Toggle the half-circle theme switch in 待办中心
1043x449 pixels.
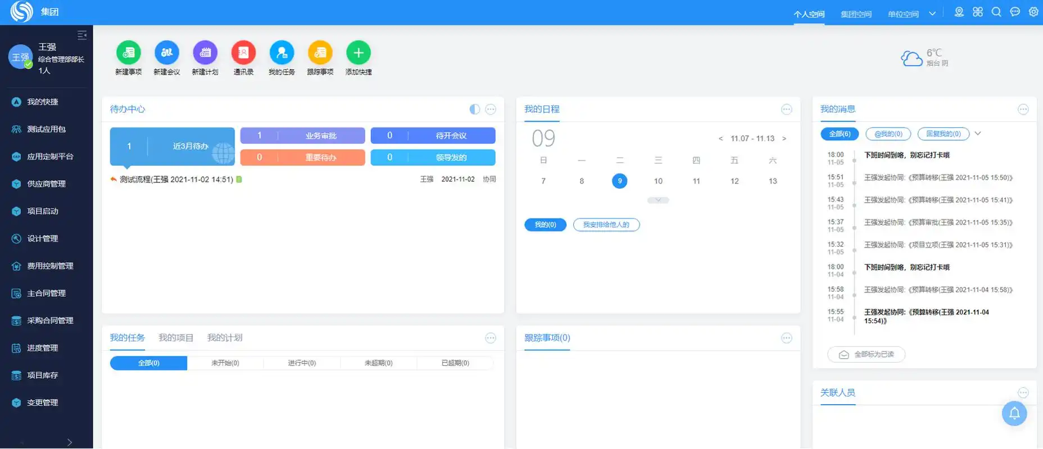coord(475,109)
